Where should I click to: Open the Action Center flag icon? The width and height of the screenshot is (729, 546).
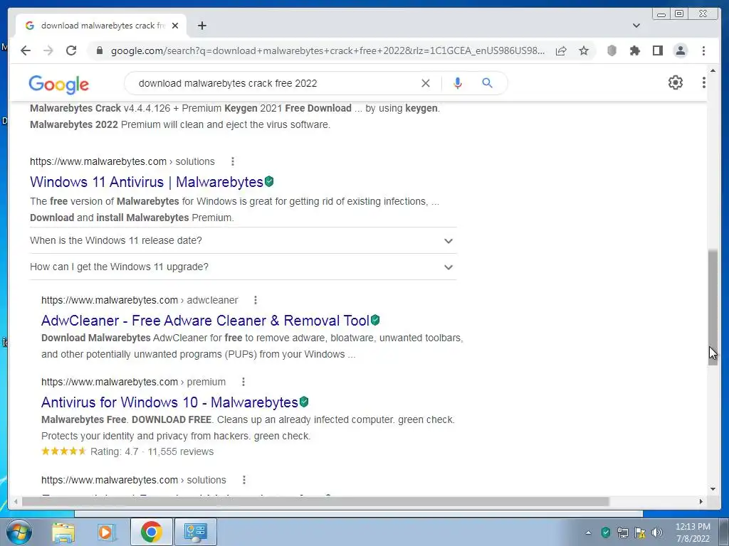tap(640, 532)
